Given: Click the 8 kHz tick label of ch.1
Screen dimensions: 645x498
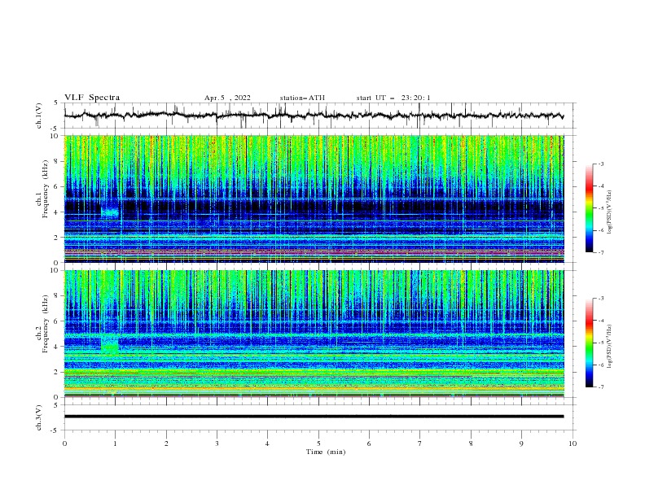Looking at the screenshot, I should coord(57,161).
